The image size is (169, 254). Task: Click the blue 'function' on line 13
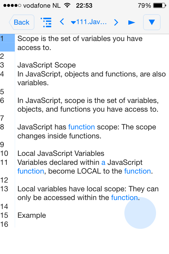point(124,198)
